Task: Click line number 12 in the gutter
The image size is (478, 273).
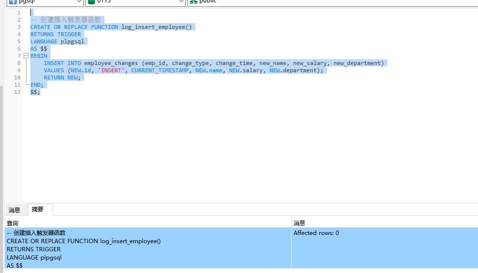Action: click(x=17, y=92)
